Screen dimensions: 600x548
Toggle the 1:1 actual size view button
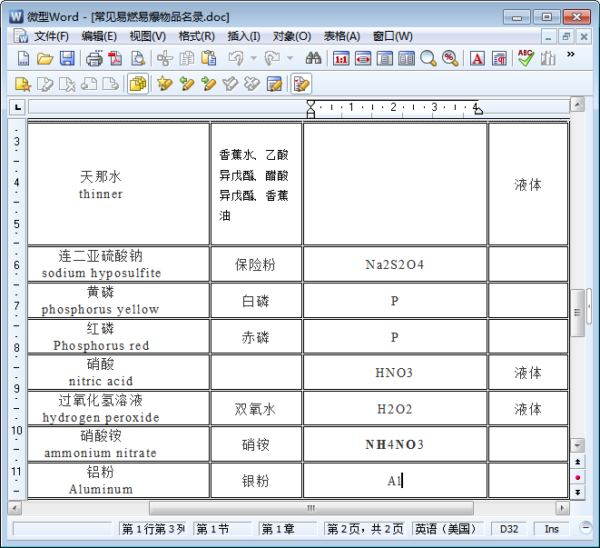click(x=341, y=58)
